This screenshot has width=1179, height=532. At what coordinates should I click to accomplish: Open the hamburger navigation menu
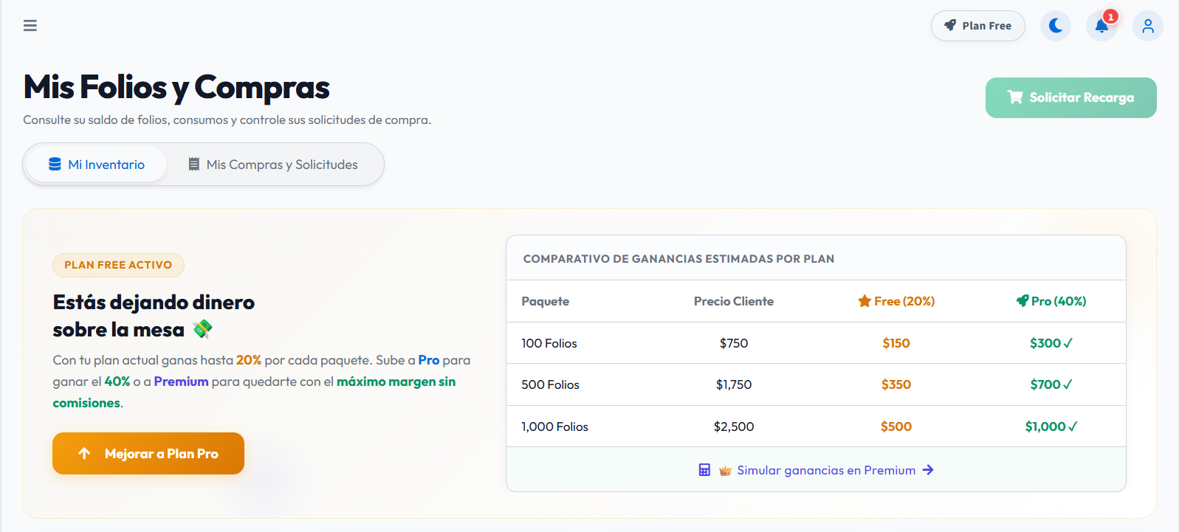(30, 26)
